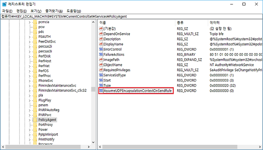Screen dimensions: 263x150
Task: Expand the pla key
Action: click(30, 95)
